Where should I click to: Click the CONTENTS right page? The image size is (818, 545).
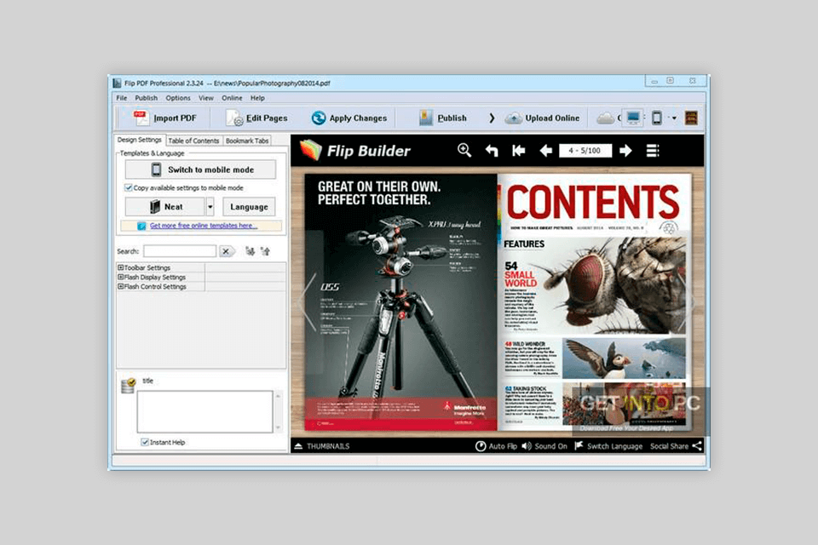tap(594, 302)
